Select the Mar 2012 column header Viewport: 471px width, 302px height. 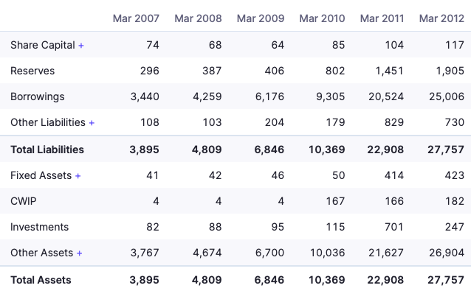click(441, 18)
